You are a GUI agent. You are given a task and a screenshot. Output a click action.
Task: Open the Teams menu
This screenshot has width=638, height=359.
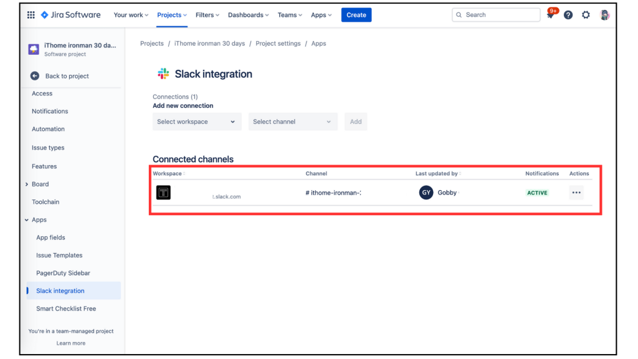(x=290, y=15)
